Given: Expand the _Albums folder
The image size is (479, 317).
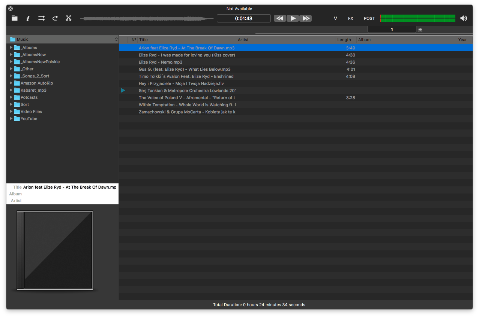Looking at the screenshot, I should click(11, 48).
